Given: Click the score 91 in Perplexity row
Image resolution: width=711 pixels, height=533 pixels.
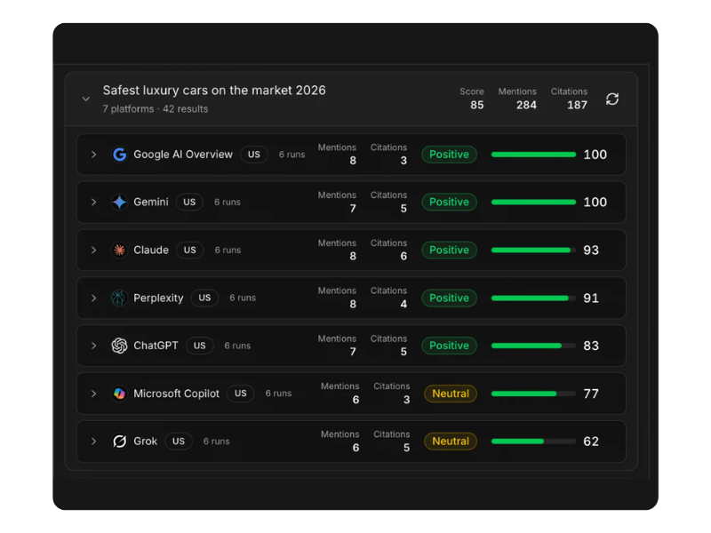Looking at the screenshot, I should click(x=591, y=298).
